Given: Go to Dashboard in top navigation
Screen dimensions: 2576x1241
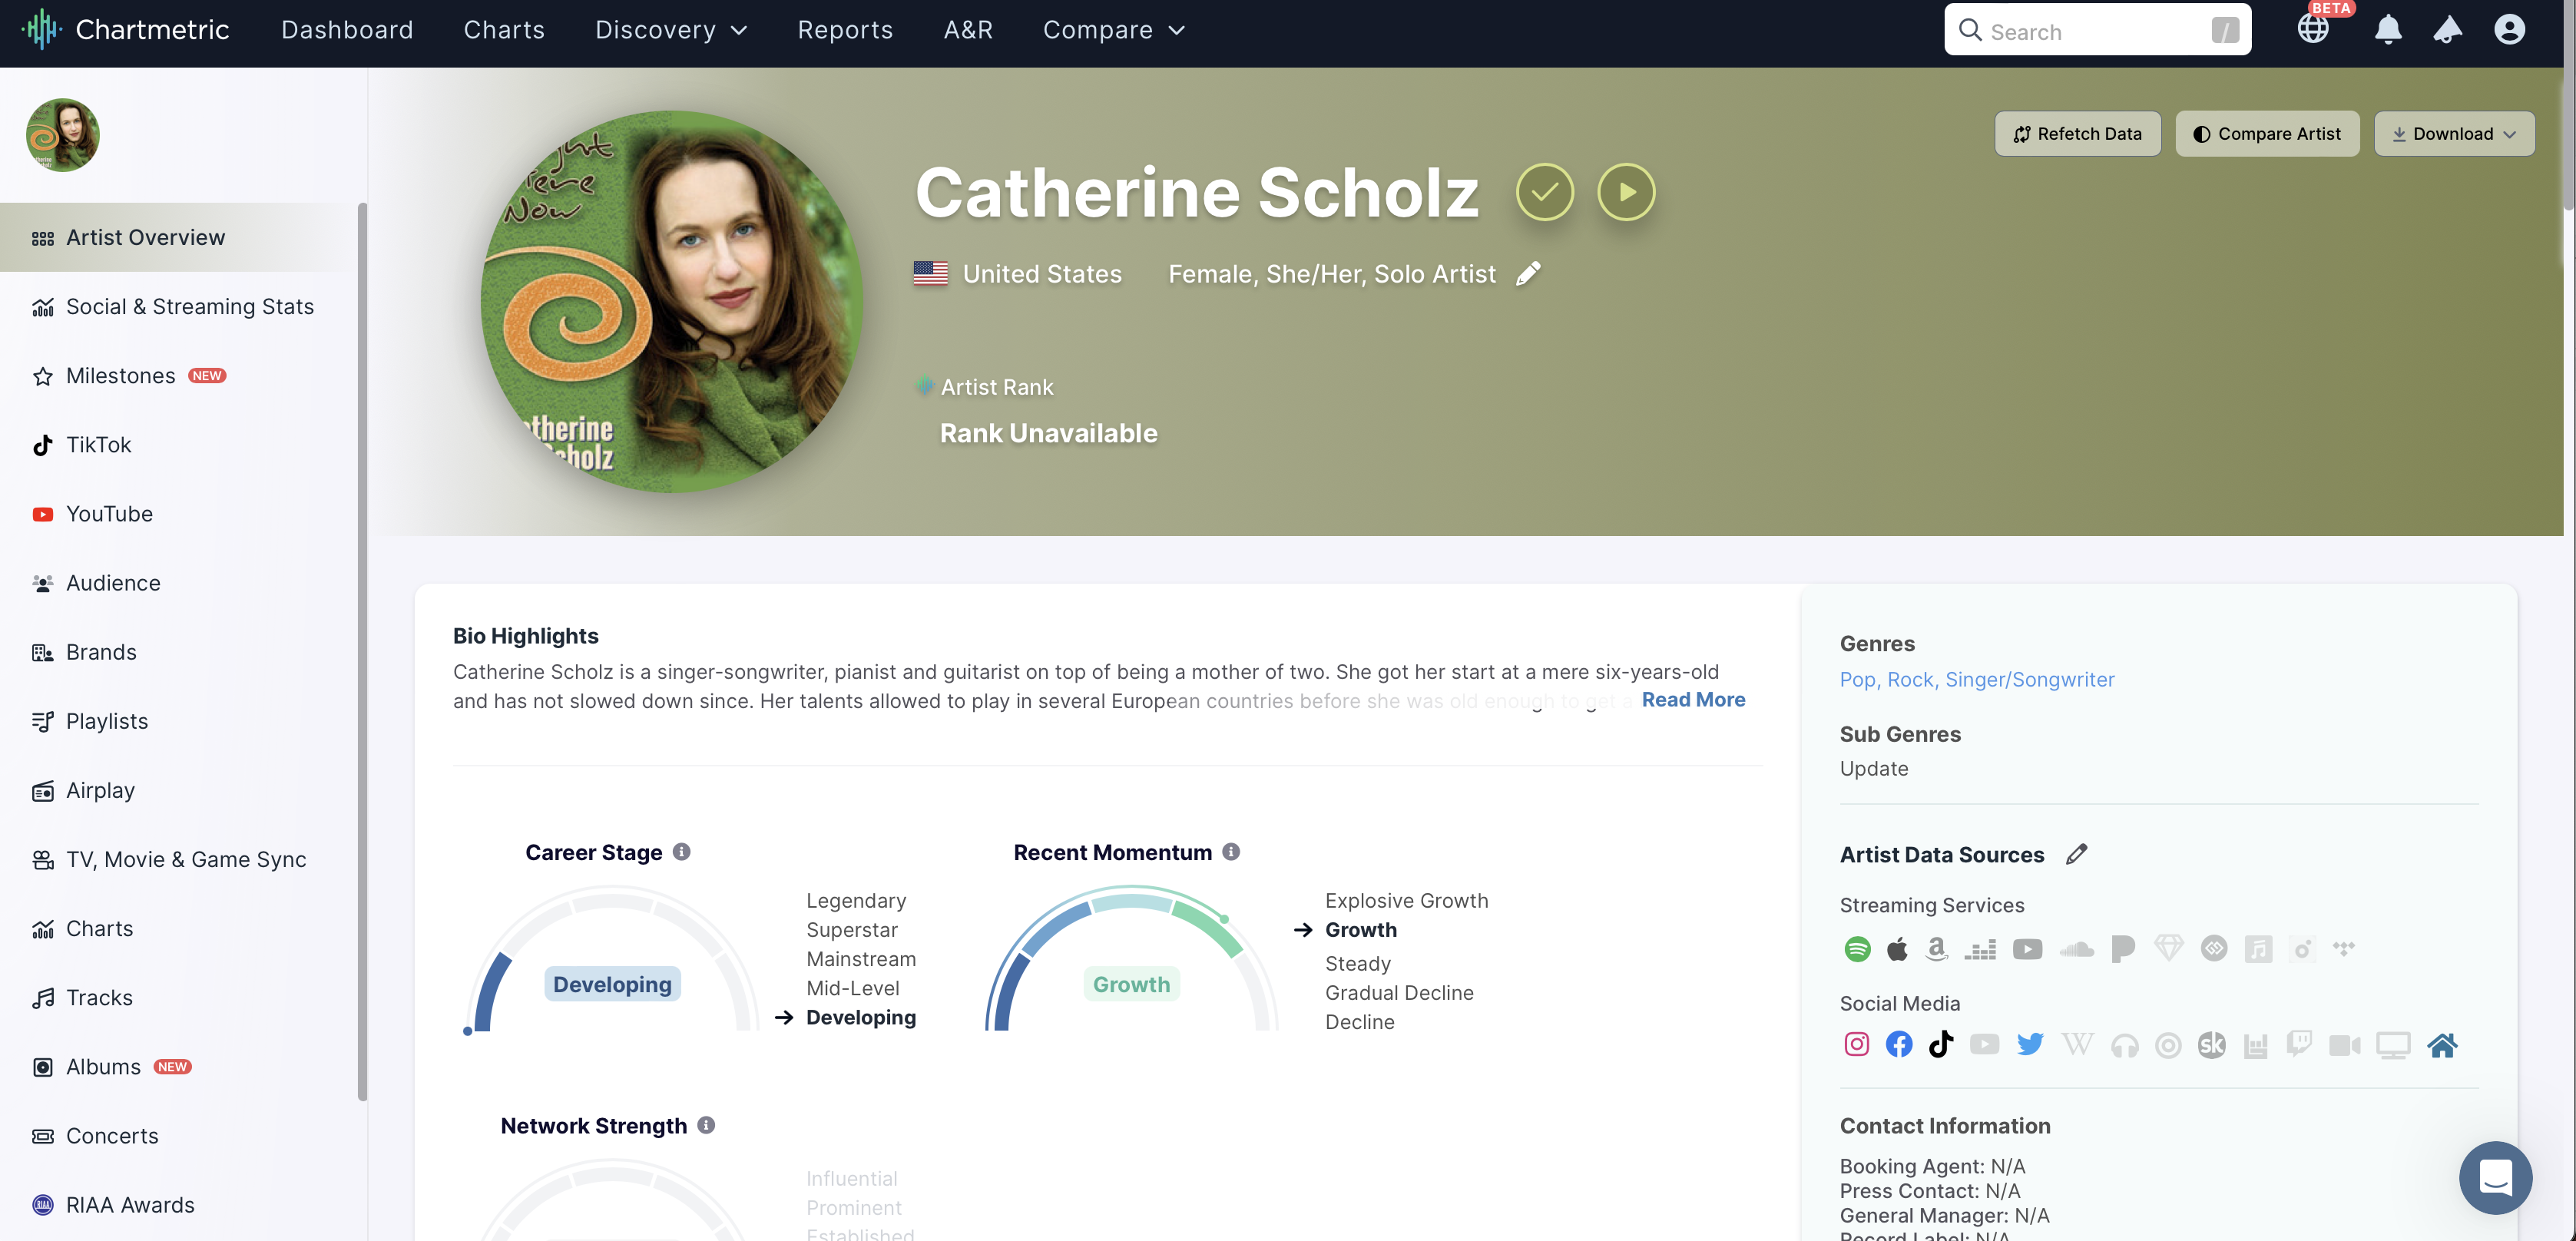Looking at the screenshot, I should 347,30.
